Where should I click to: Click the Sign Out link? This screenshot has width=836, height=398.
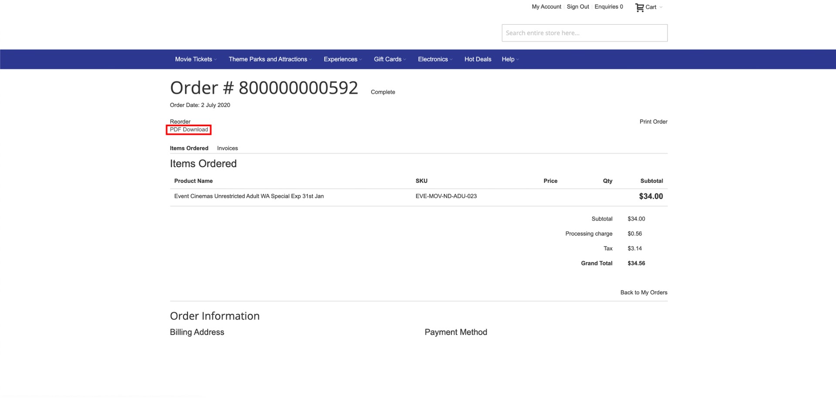pyautogui.click(x=578, y=7)
